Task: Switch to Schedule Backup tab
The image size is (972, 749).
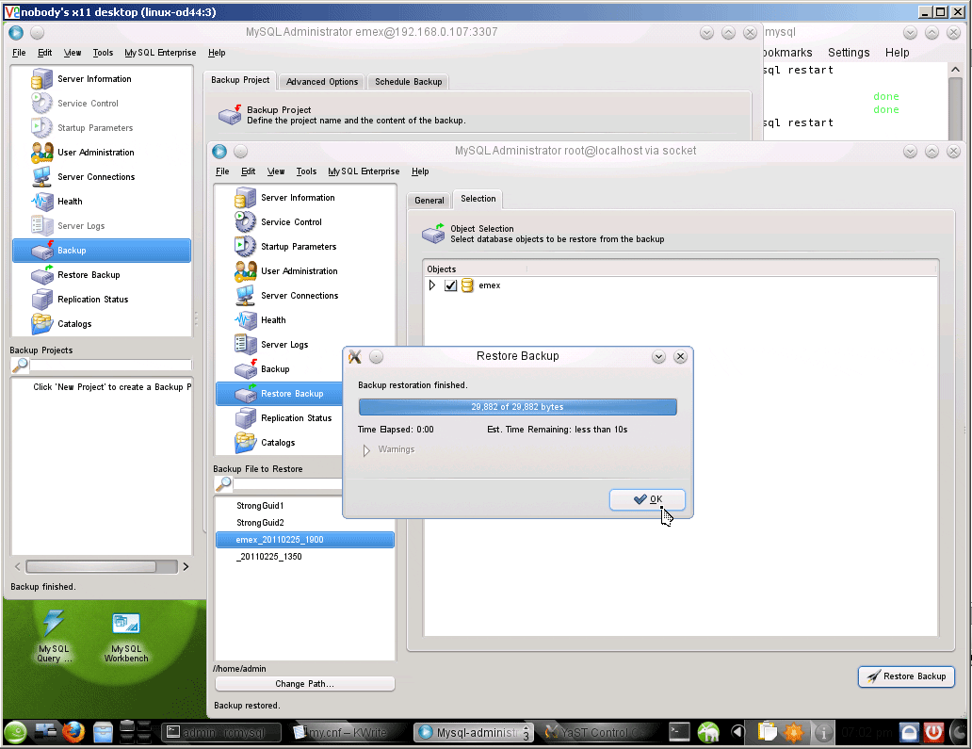Action: (x=408, y=81)
